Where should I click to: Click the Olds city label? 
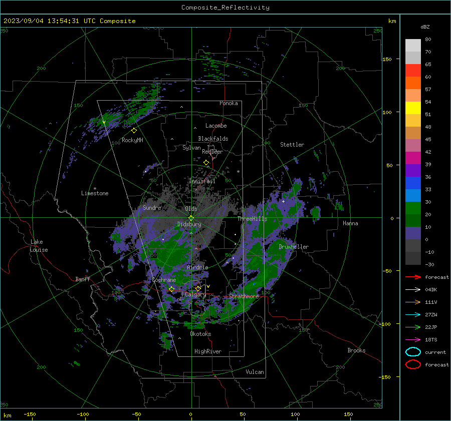pyautogui.click(x=191, y=209)
